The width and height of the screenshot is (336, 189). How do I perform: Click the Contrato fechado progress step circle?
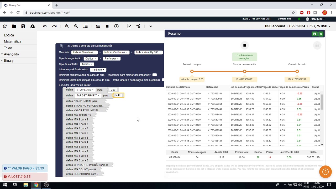297,71
